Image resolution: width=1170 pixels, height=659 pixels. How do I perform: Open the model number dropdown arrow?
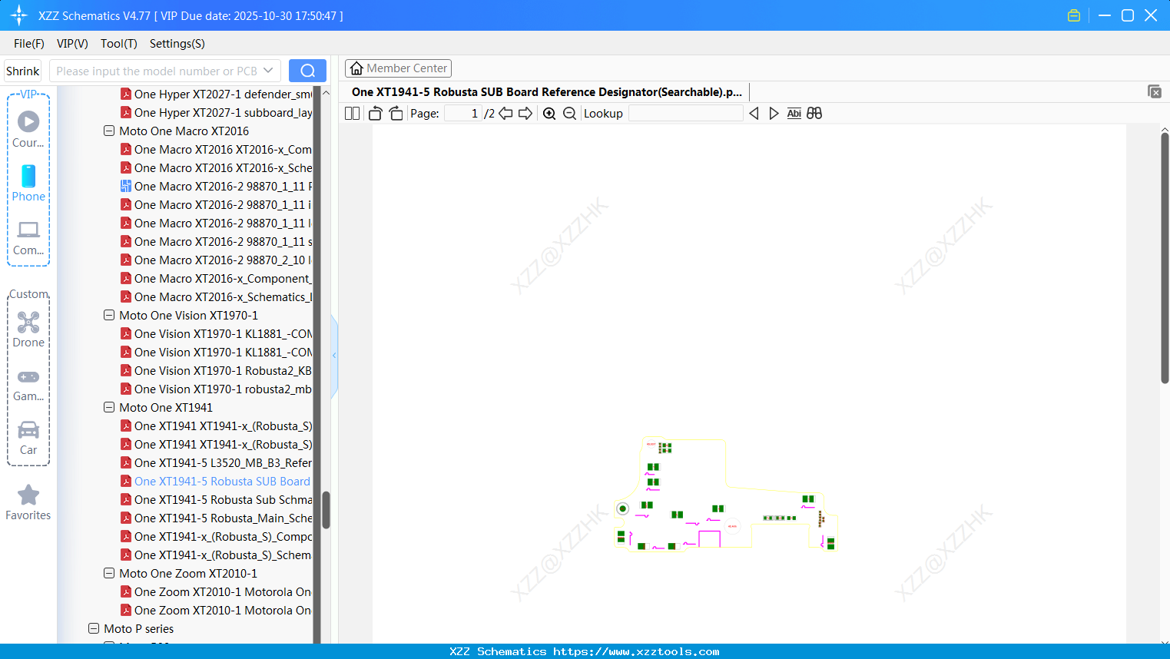coord(268,71)
